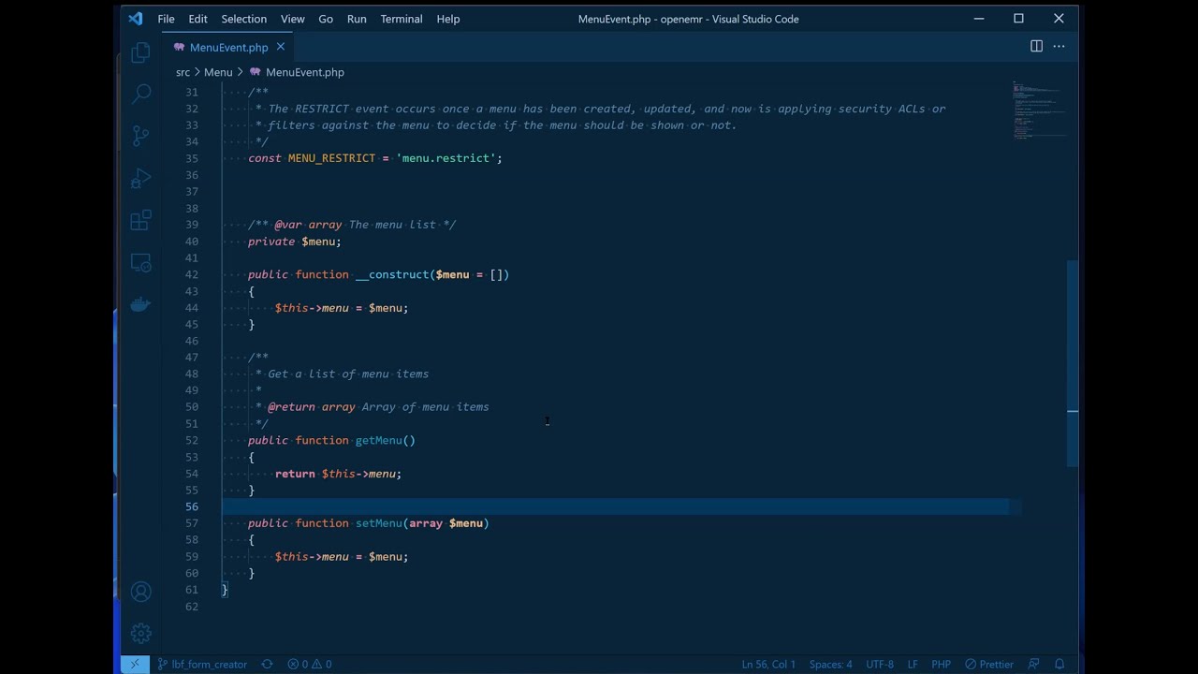Switch branch lbf_form_creator

pos(202,664)
